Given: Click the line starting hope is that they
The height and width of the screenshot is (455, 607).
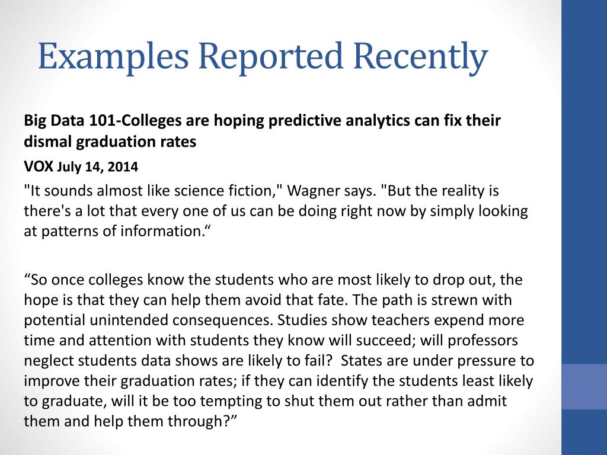Looking at the screenshot, I should tap(268, 299).
